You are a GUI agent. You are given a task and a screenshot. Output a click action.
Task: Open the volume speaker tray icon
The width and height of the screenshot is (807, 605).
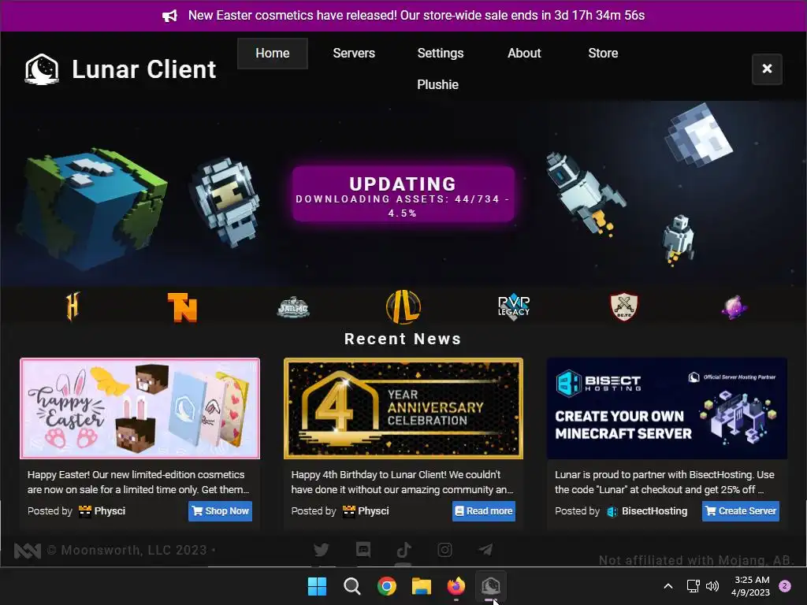coord(712,586)
